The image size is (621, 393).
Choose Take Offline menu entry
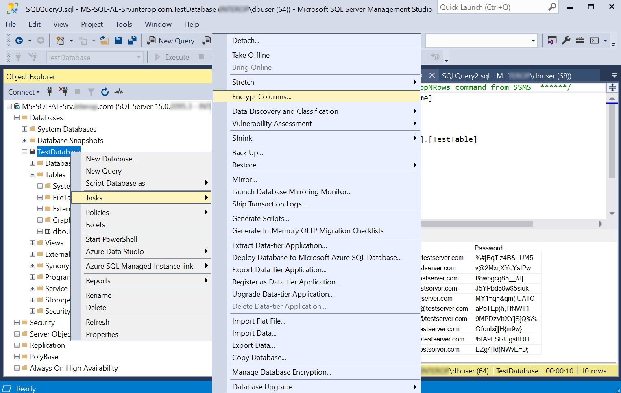click(x=316, y=55)
